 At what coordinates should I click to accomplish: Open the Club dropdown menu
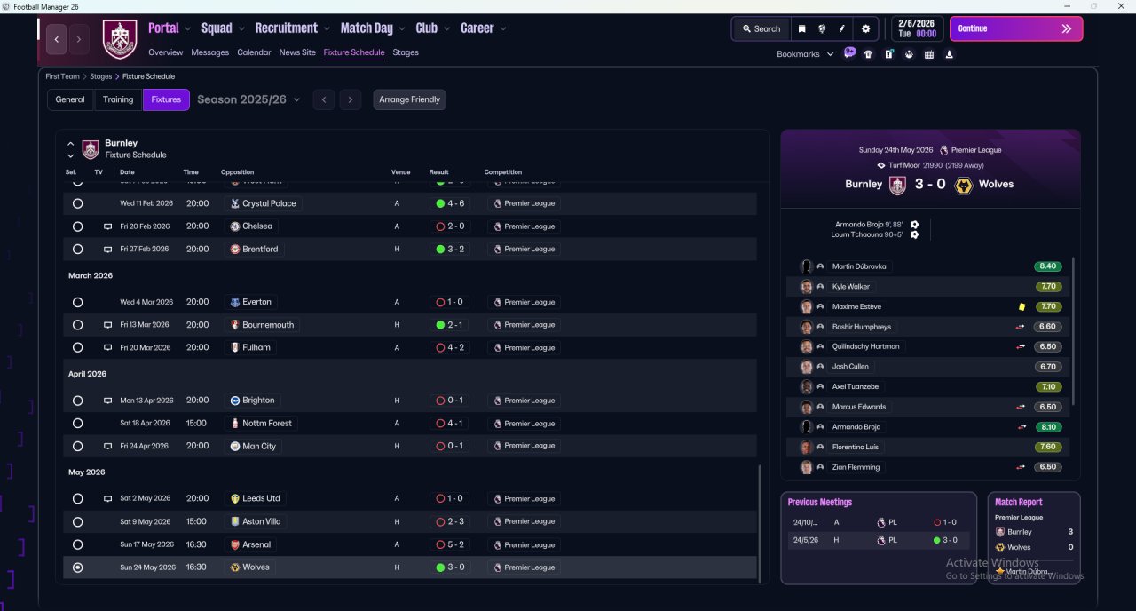point(432,28)
